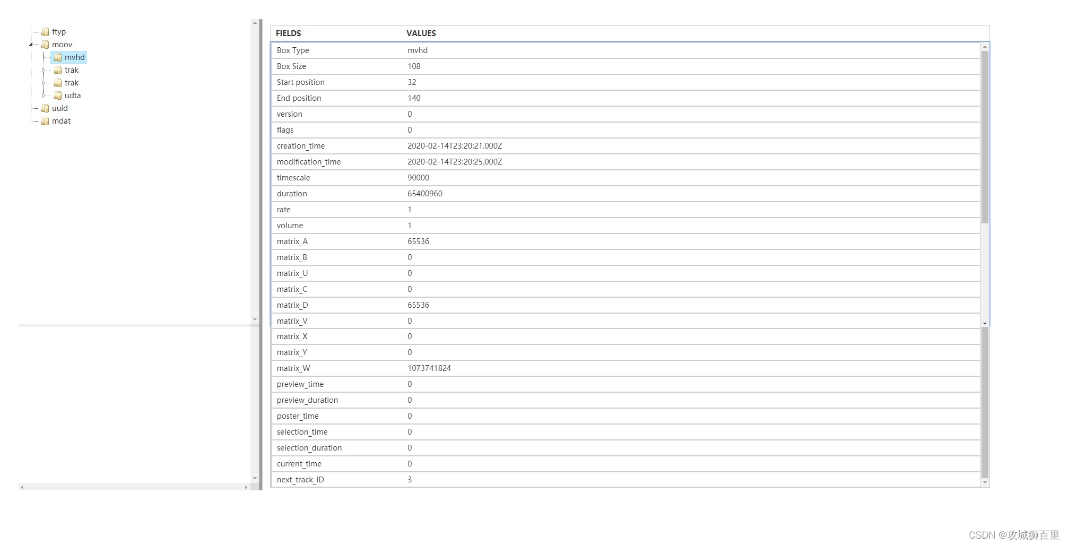Click the Box Type value mvhd

tap(418, 50)
